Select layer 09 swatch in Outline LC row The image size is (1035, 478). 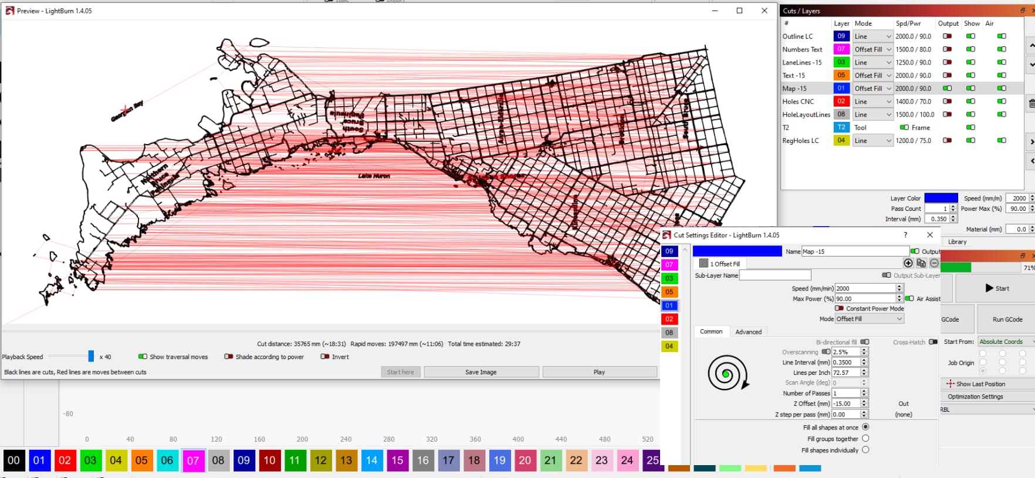pyautogui.click(x=841, y=36)
